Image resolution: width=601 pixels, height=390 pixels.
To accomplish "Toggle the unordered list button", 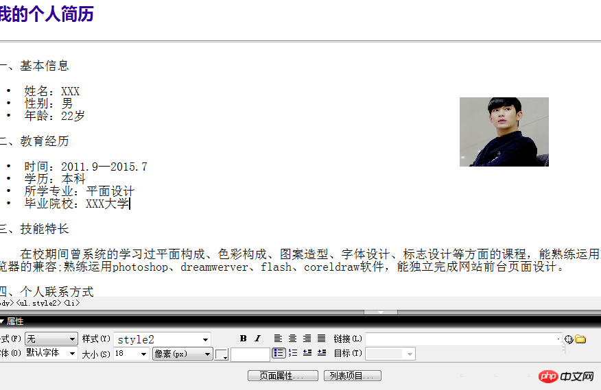I will 279,354.
